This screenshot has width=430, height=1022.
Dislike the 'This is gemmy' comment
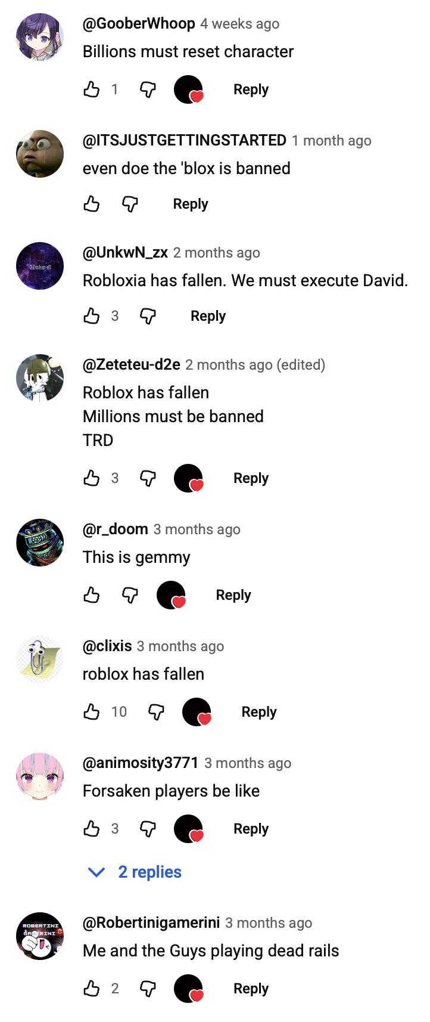[130, 595]
